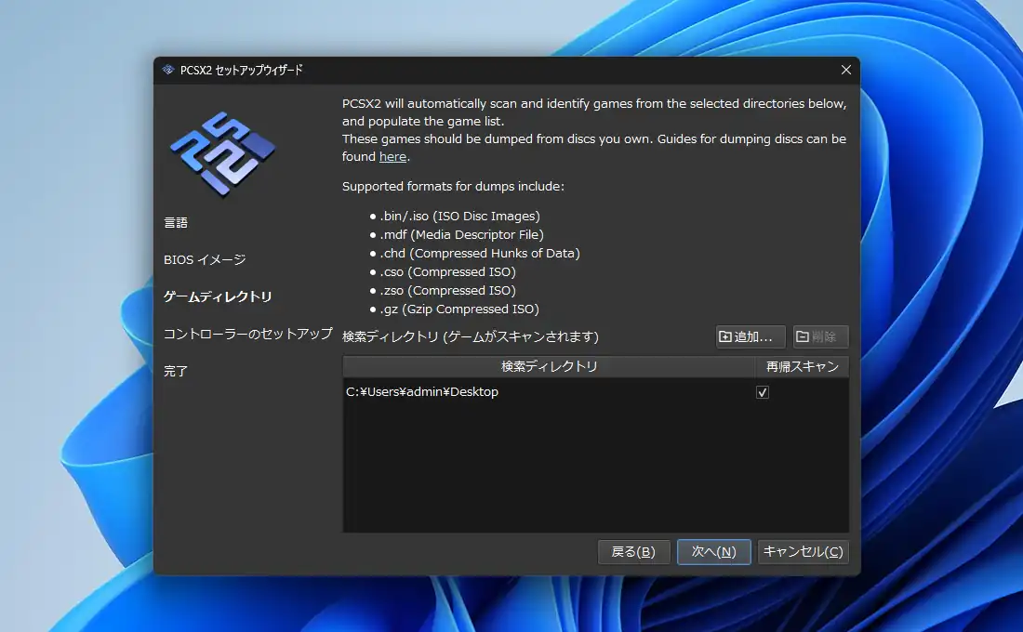Jump to the 完了 step
The width and height of the screenshot is (1023, 632).
point(176,371)
